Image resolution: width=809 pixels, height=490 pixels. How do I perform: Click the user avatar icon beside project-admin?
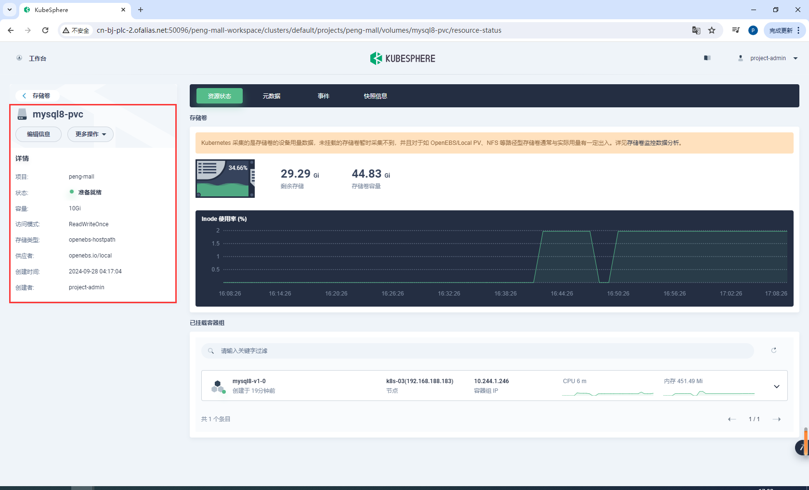(x=741, y=58)
